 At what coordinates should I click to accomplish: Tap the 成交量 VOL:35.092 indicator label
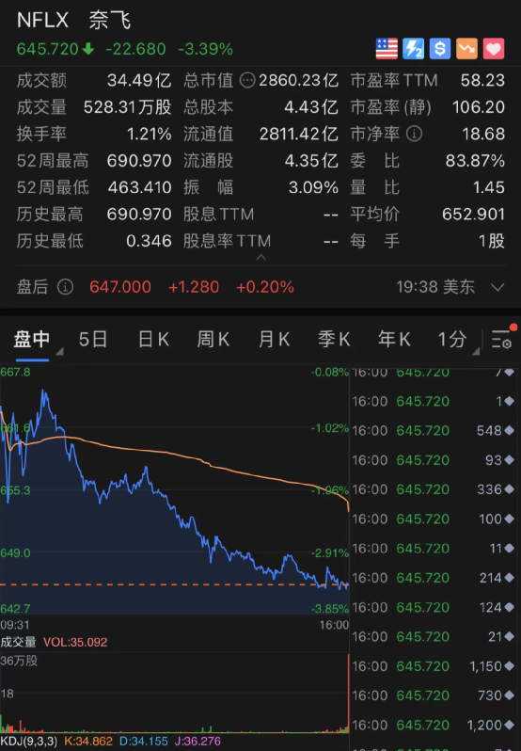54,642
